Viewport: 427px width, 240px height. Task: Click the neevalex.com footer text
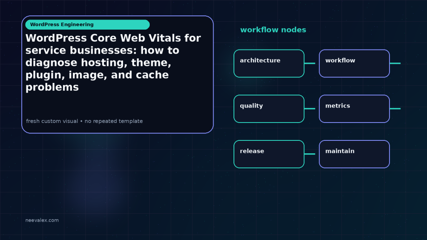coord(42,220)
